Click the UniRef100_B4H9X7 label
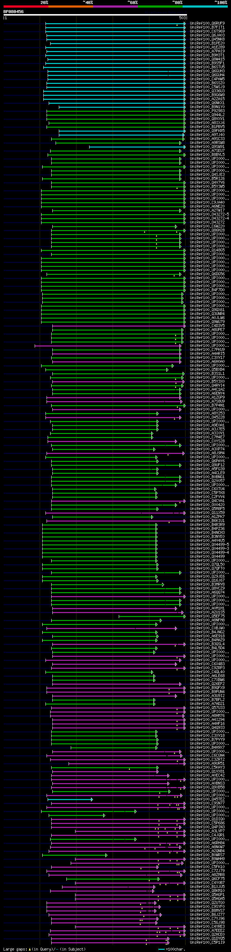Viewport: 231px width, 952px height. coord(208,747)
